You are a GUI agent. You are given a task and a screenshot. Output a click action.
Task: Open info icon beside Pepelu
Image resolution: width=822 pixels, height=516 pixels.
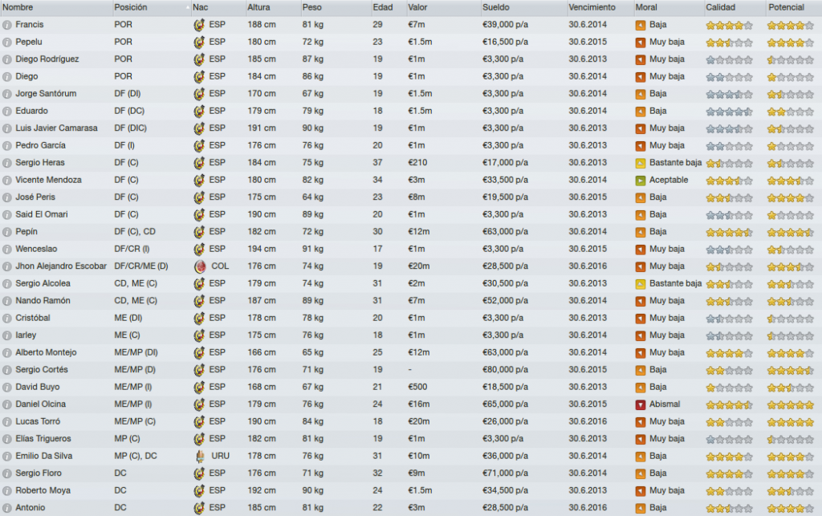pos(6,42)
